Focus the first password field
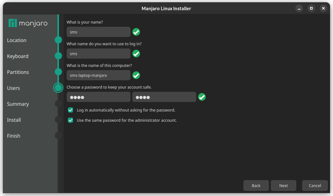Image resolution: width=333 pixels, height=196 pixels. [99, 97]
